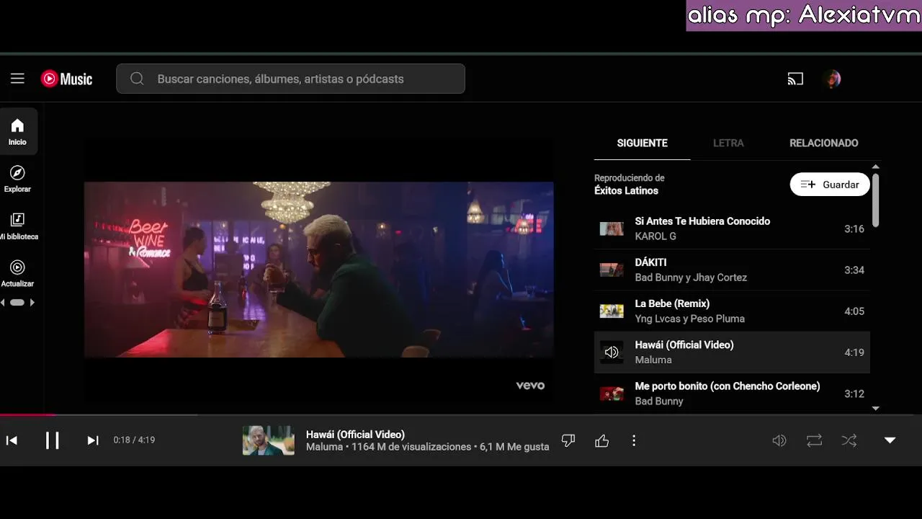Click the YouTube Music logo
The image size is (922, 519).
click(67, 79)
